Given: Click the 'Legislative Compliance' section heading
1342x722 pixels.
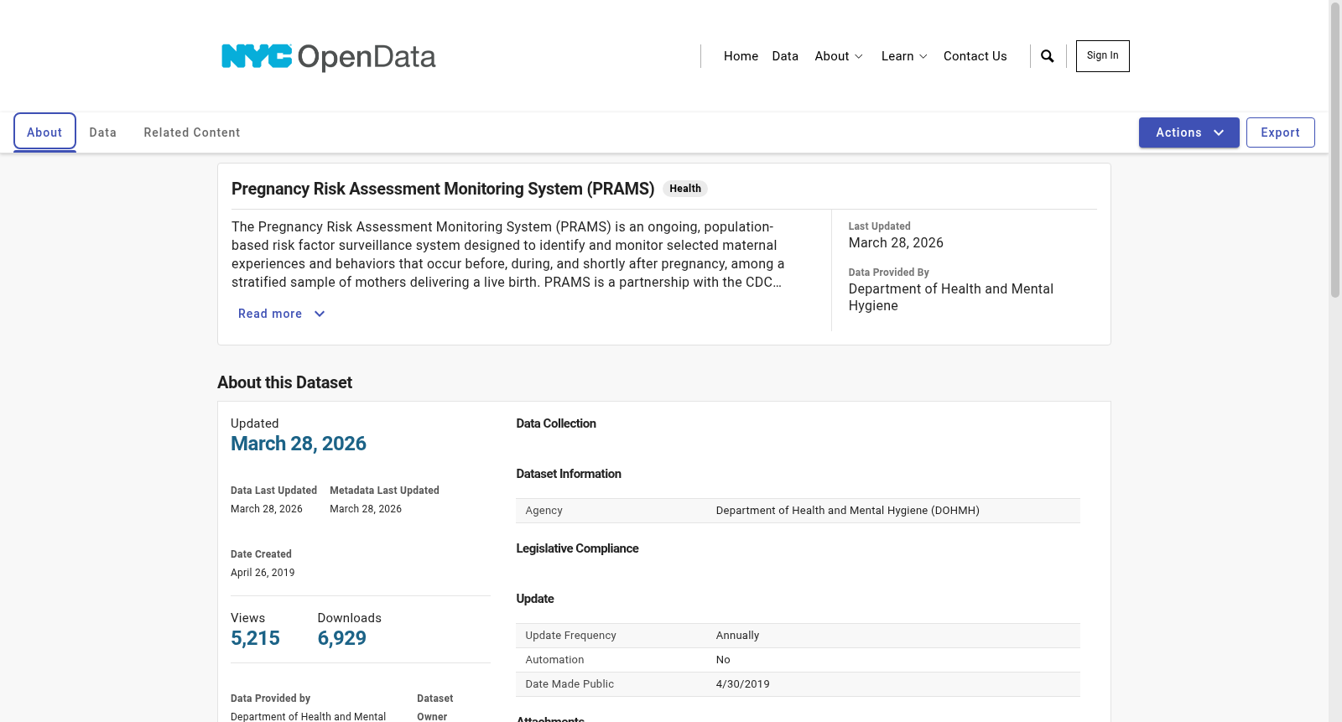Looking at the screenshot, I should (577, 548).
